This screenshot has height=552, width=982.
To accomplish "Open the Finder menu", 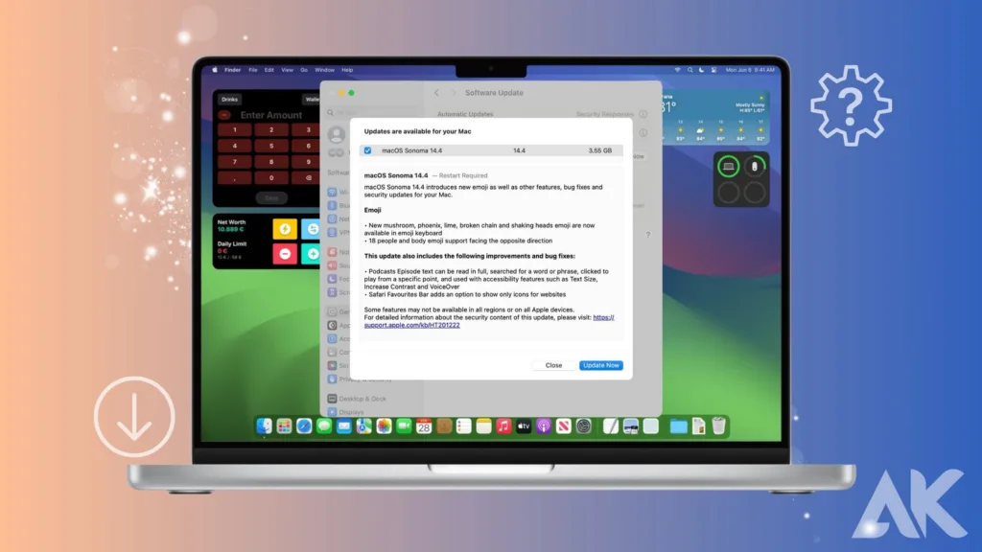I will point(232,70).
